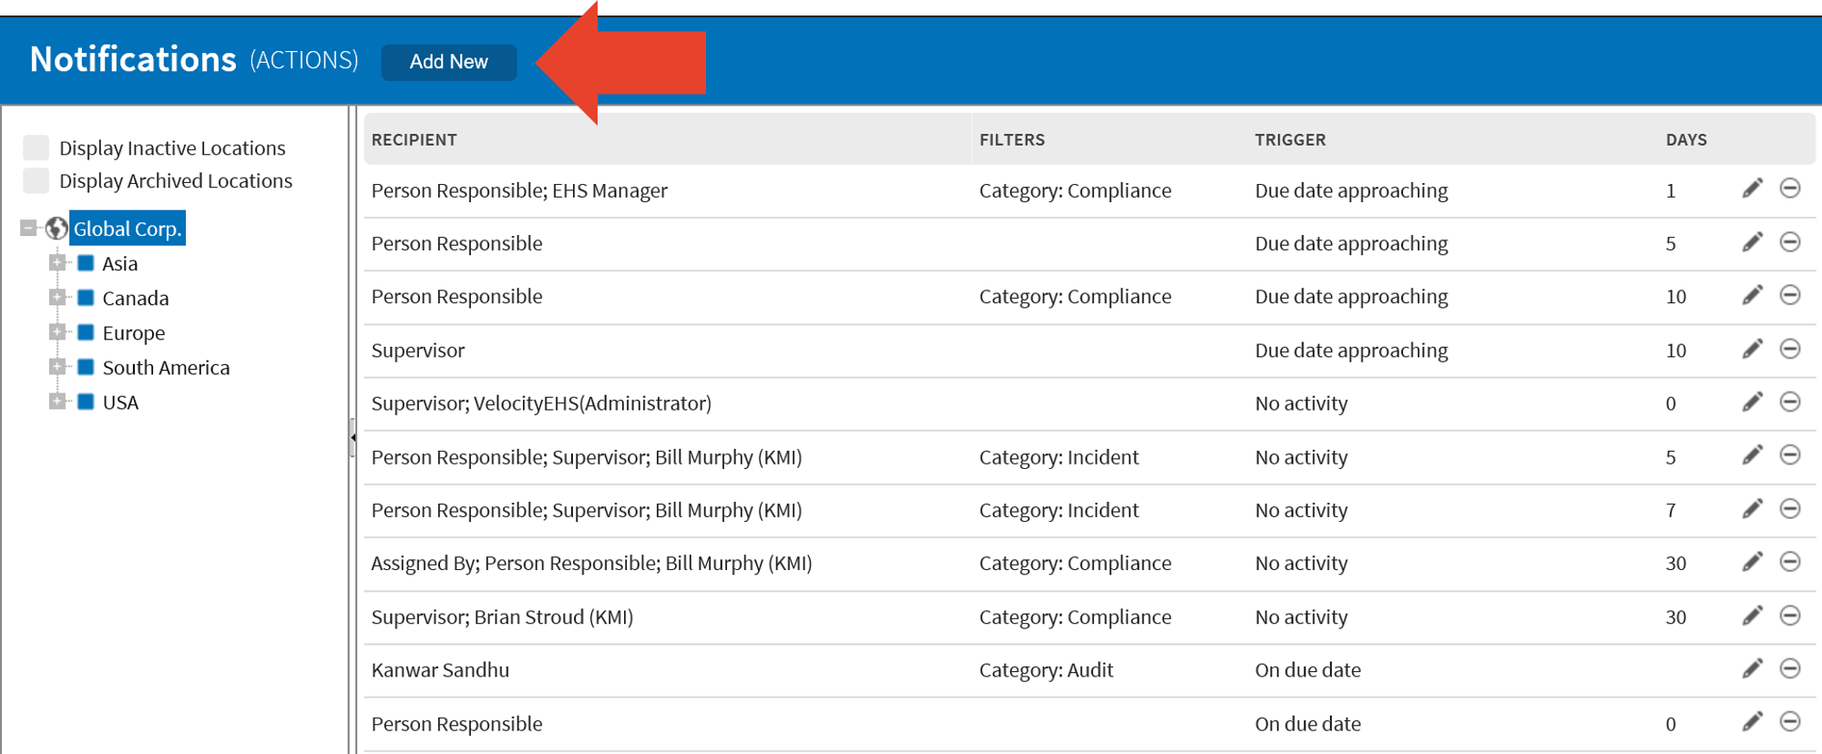Click Supervisor; VelocityEHS(Administrator) recipient text
This screenshot has height=754, width=1822.
[x=541, y=403]
